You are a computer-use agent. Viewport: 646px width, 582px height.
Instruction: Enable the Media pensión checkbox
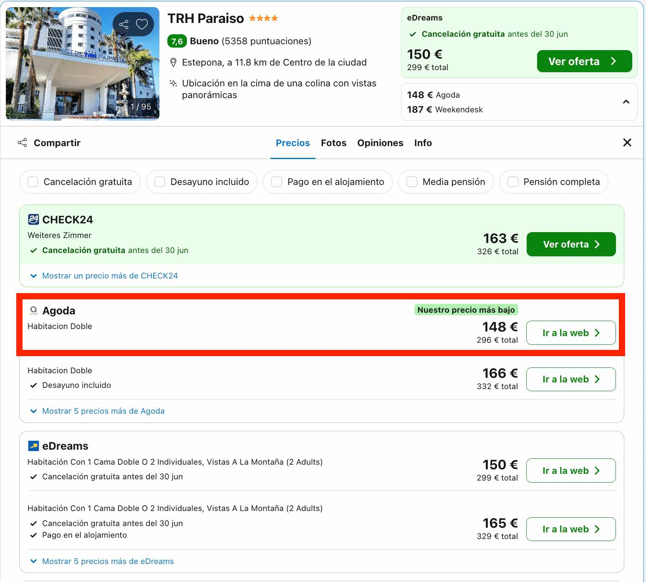[x=412, y=182]
